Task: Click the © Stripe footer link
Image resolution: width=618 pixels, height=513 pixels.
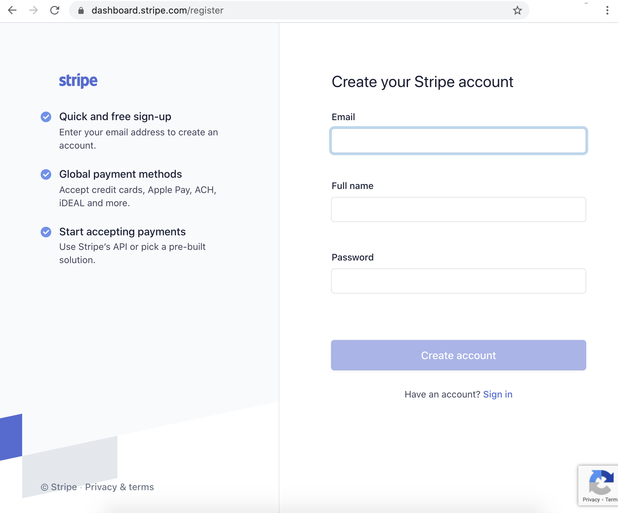Action: 59,487
